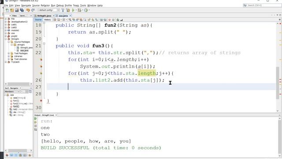The height and width of the screenshot is (159, 282).
Task: Click the warning glyph beside the System.out.println line
Action: click(x=41, y=66)
